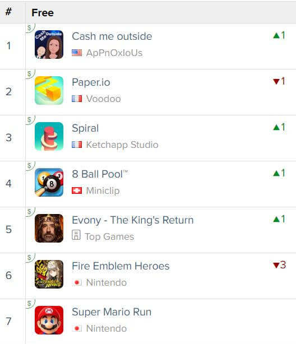Screen dimensions: 296x344
Task: Open the 8 Ball Pool app icon
Action: click(x=49, y=182)
